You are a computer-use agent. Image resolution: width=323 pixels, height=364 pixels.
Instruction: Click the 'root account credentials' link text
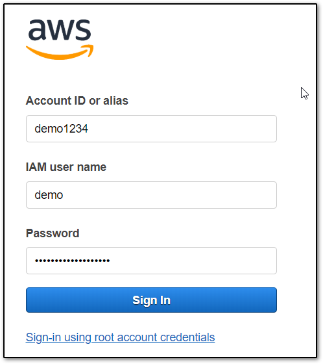(x=155, y=337)
